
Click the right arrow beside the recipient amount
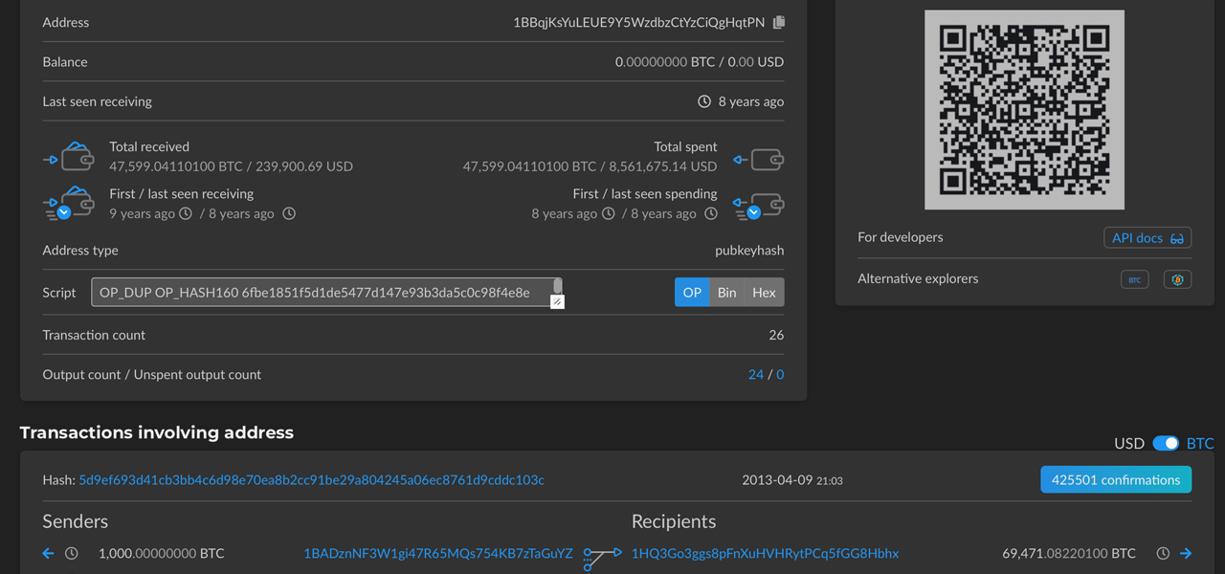tap(1186, 553)
